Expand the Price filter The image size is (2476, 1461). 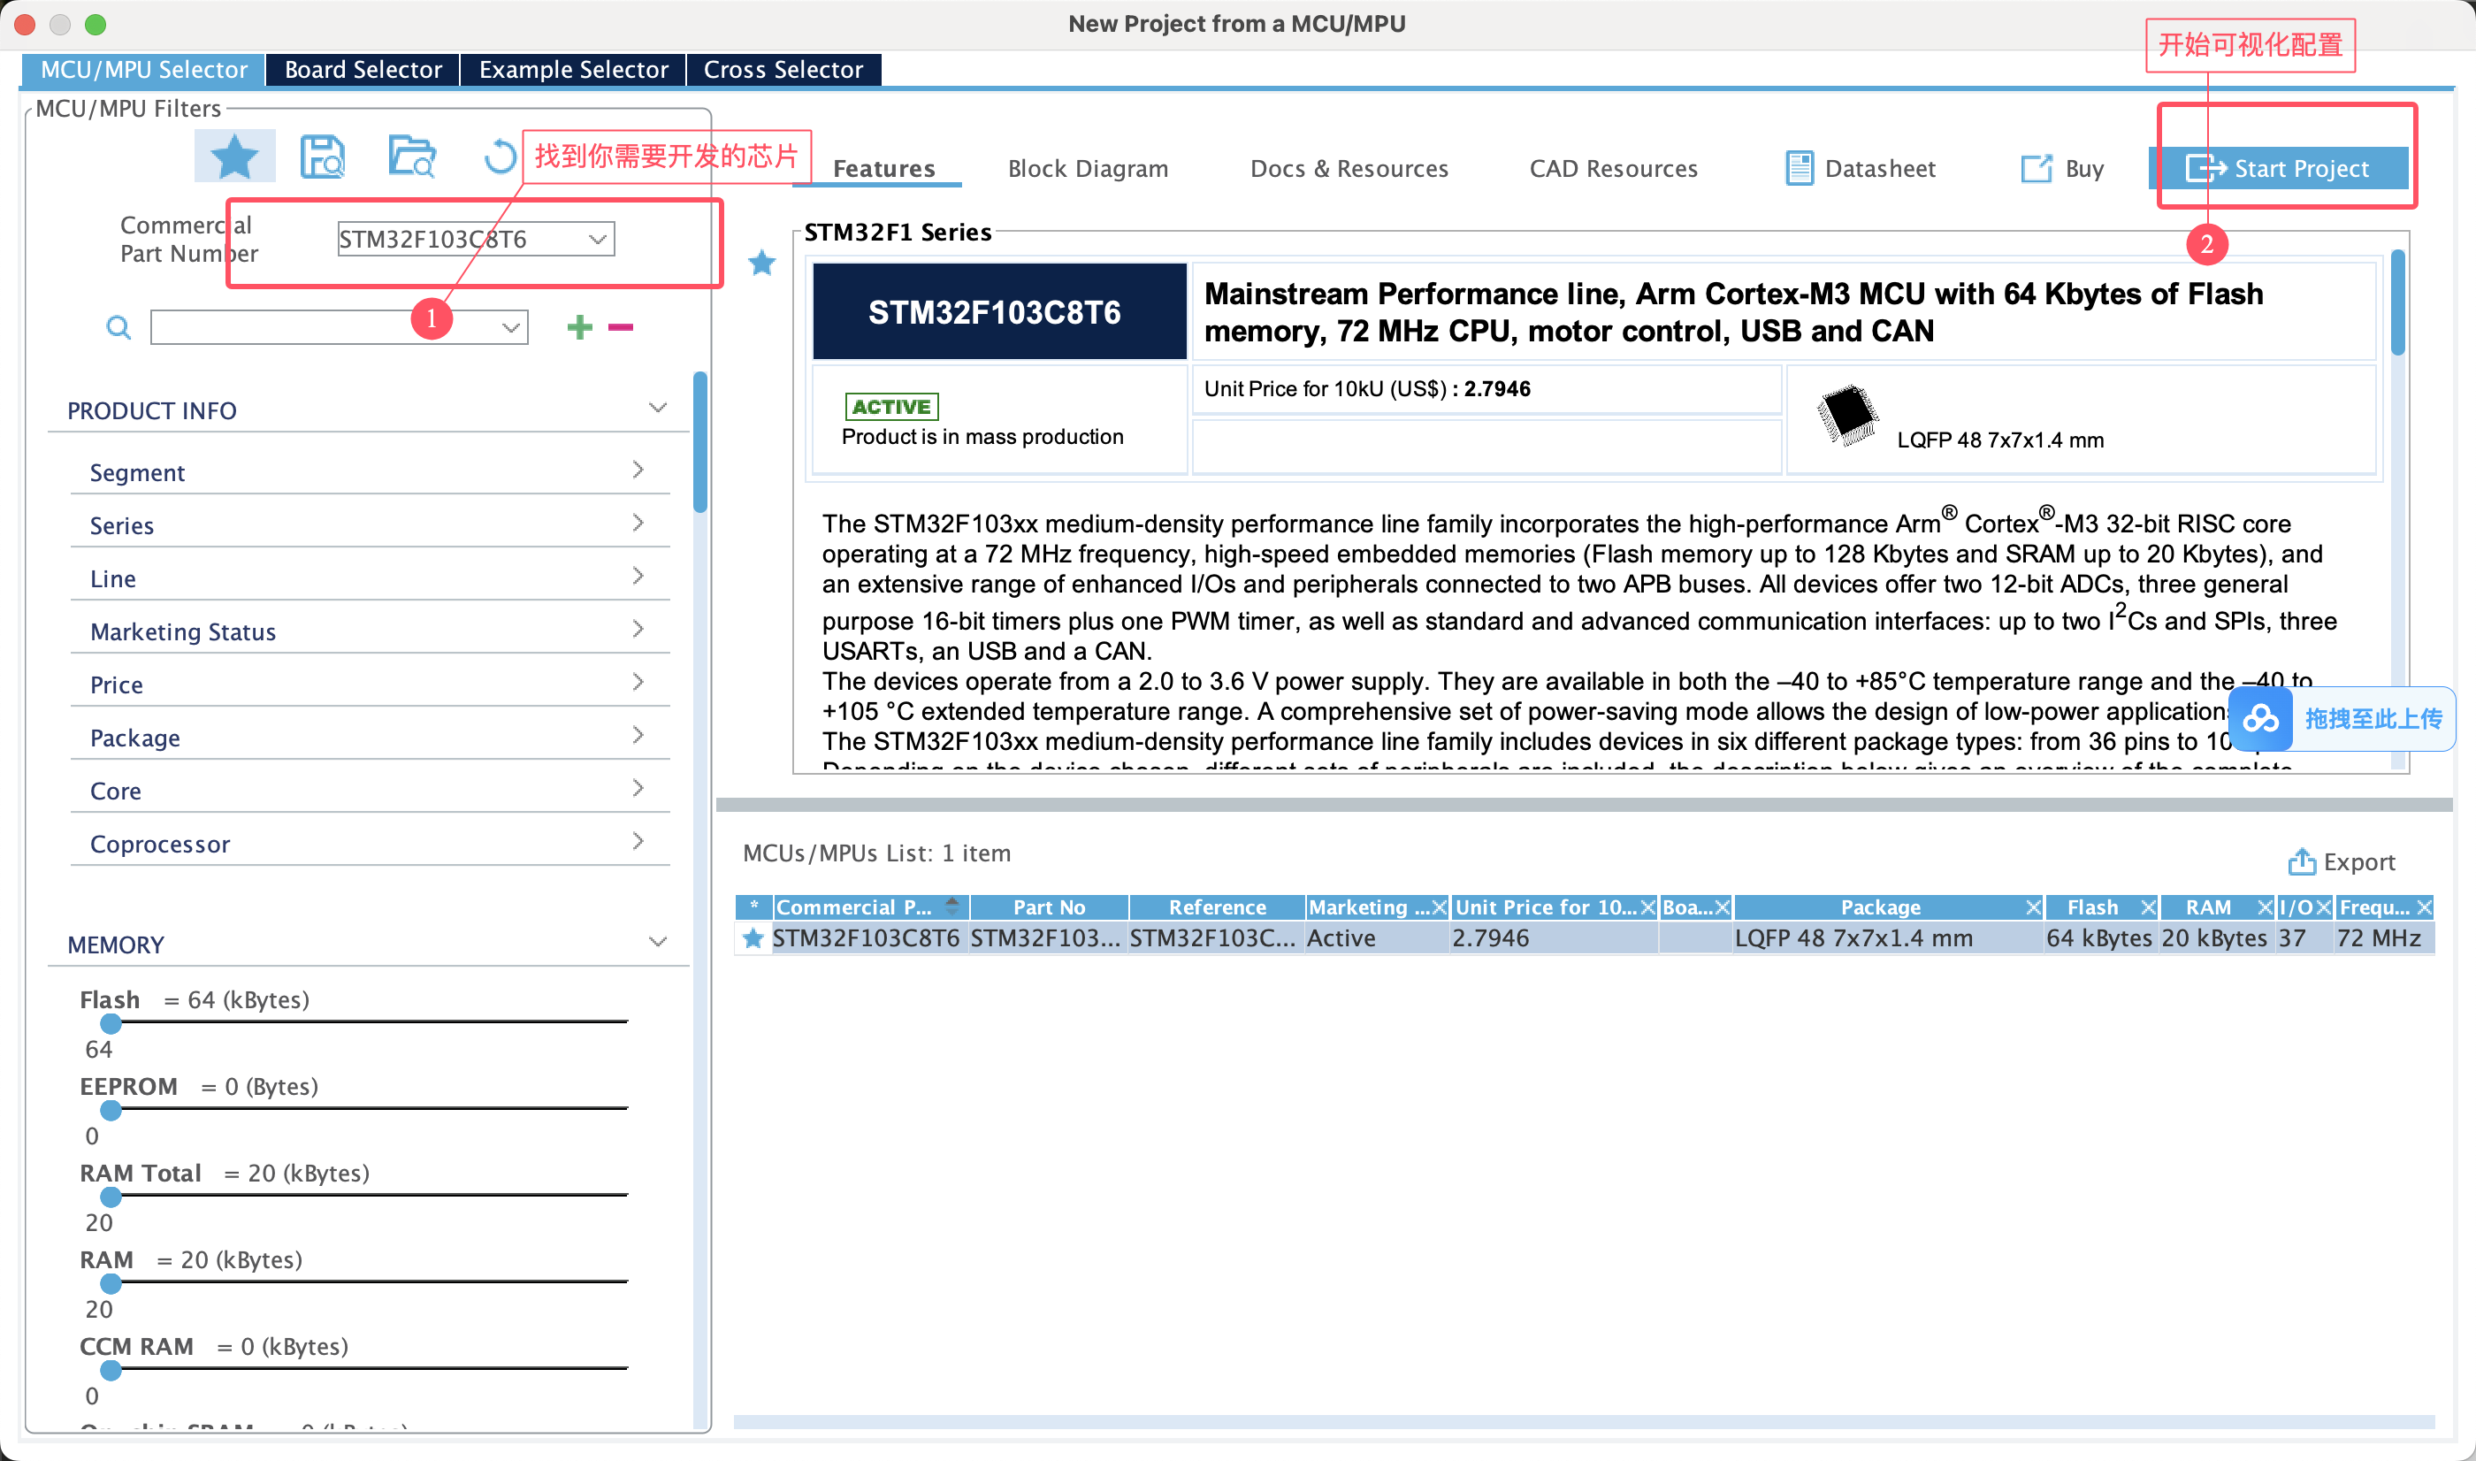click(x=638, y=682)
